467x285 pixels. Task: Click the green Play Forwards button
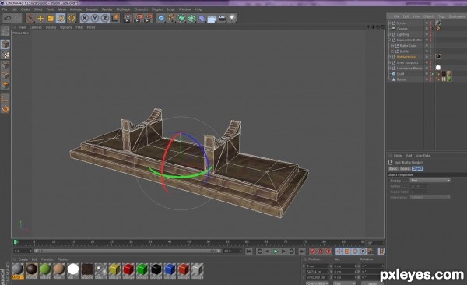pos(276,252)
